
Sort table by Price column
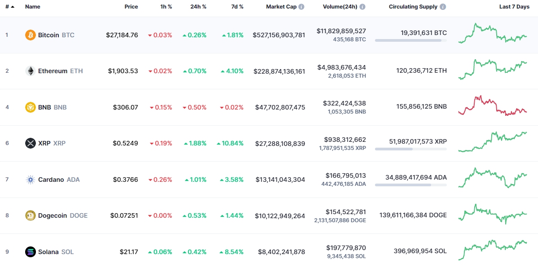coord(131,7)
